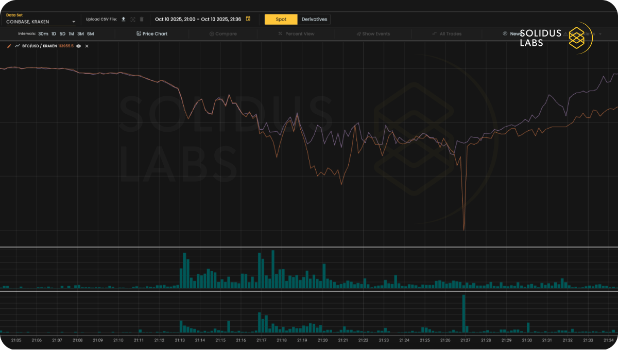This screenshot has height=350, width=618.
Task: Click the All Trades icon
Action: pos(434,34)
